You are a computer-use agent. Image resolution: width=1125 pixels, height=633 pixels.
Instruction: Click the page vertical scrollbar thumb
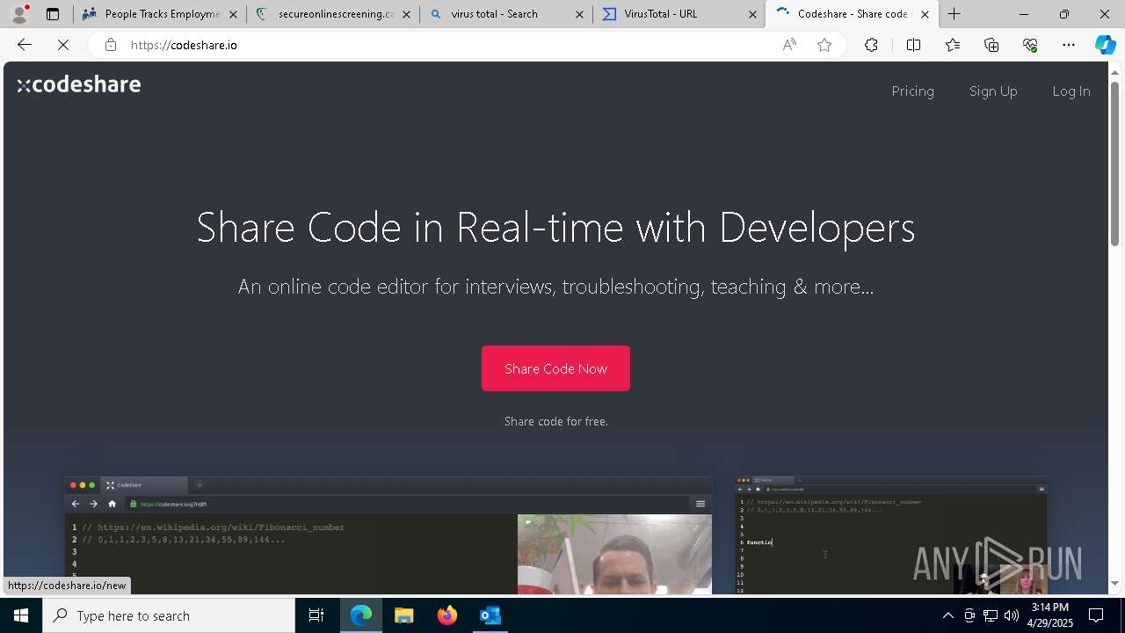(1114, 163)
